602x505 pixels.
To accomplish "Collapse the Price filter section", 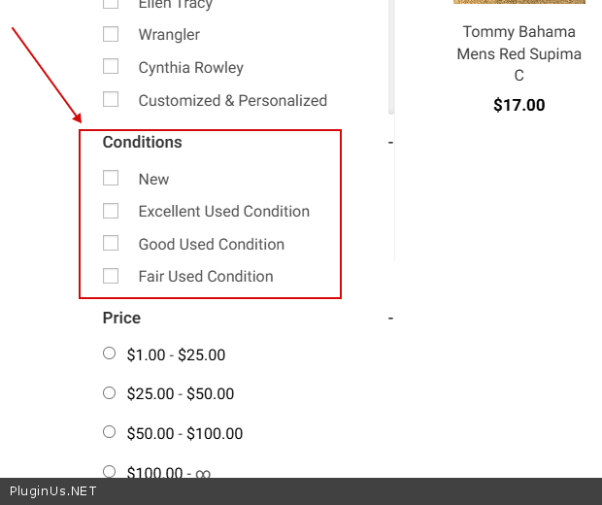I will click(390, 319).
